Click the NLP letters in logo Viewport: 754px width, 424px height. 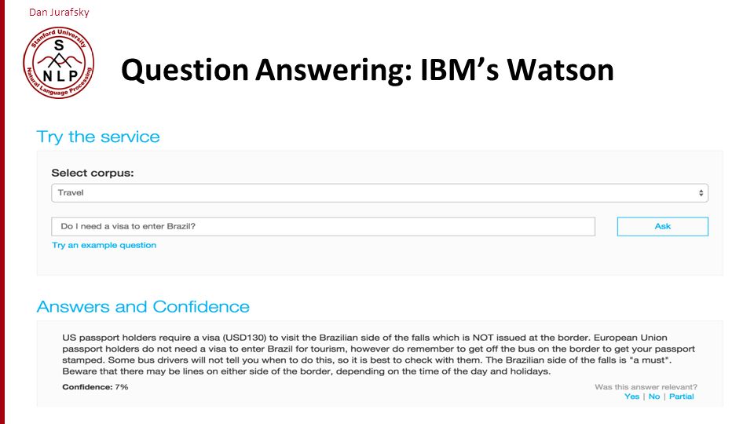pos(59,75)
